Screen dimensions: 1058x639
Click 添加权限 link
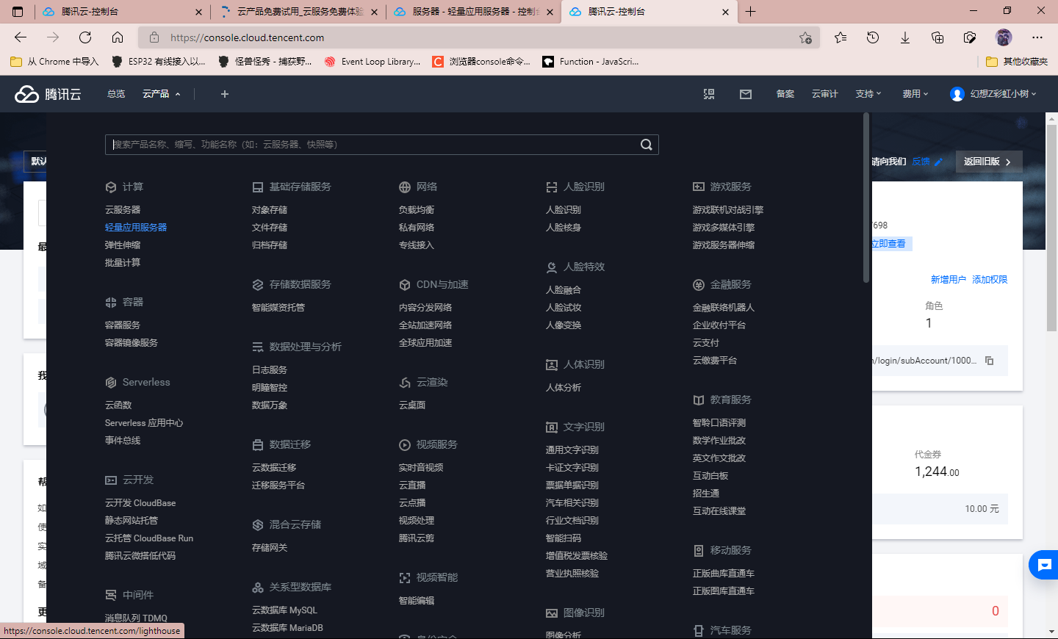pos(990,280)
